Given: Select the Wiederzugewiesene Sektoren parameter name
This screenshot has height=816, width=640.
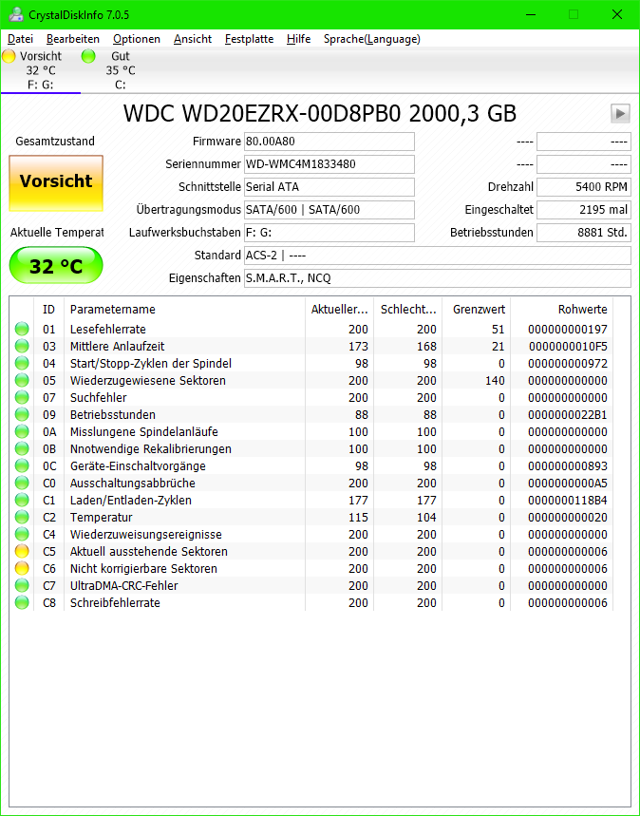Looking at the screenshot, I should (148, 380).
